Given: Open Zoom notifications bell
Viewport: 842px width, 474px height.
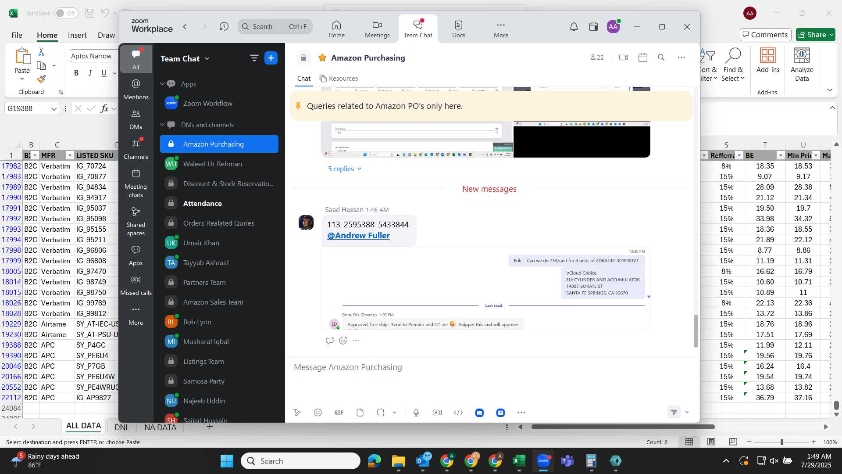Looking at the screenshot, I should (574, 27).
